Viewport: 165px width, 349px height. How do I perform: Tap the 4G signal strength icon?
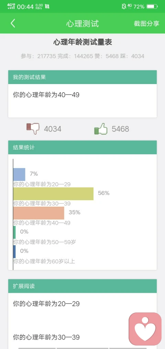point(11,6)
